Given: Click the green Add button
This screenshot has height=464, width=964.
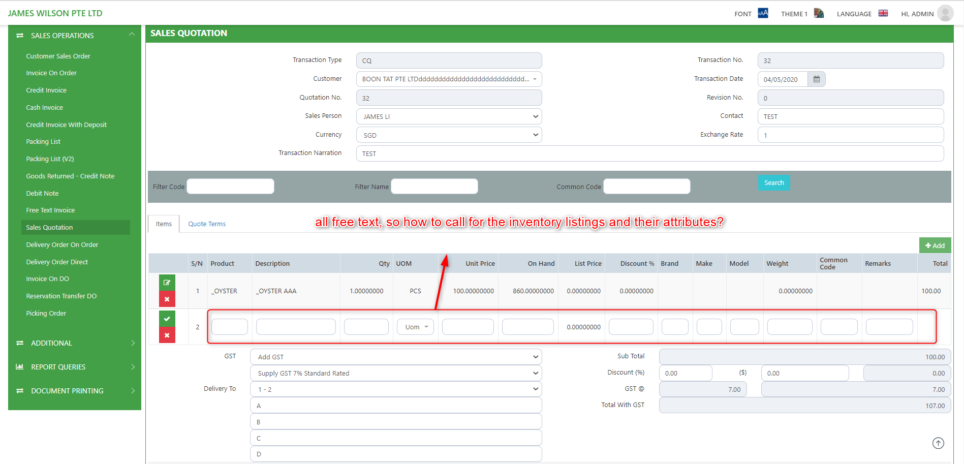Looking at the screenshot, I should [935, 245].
